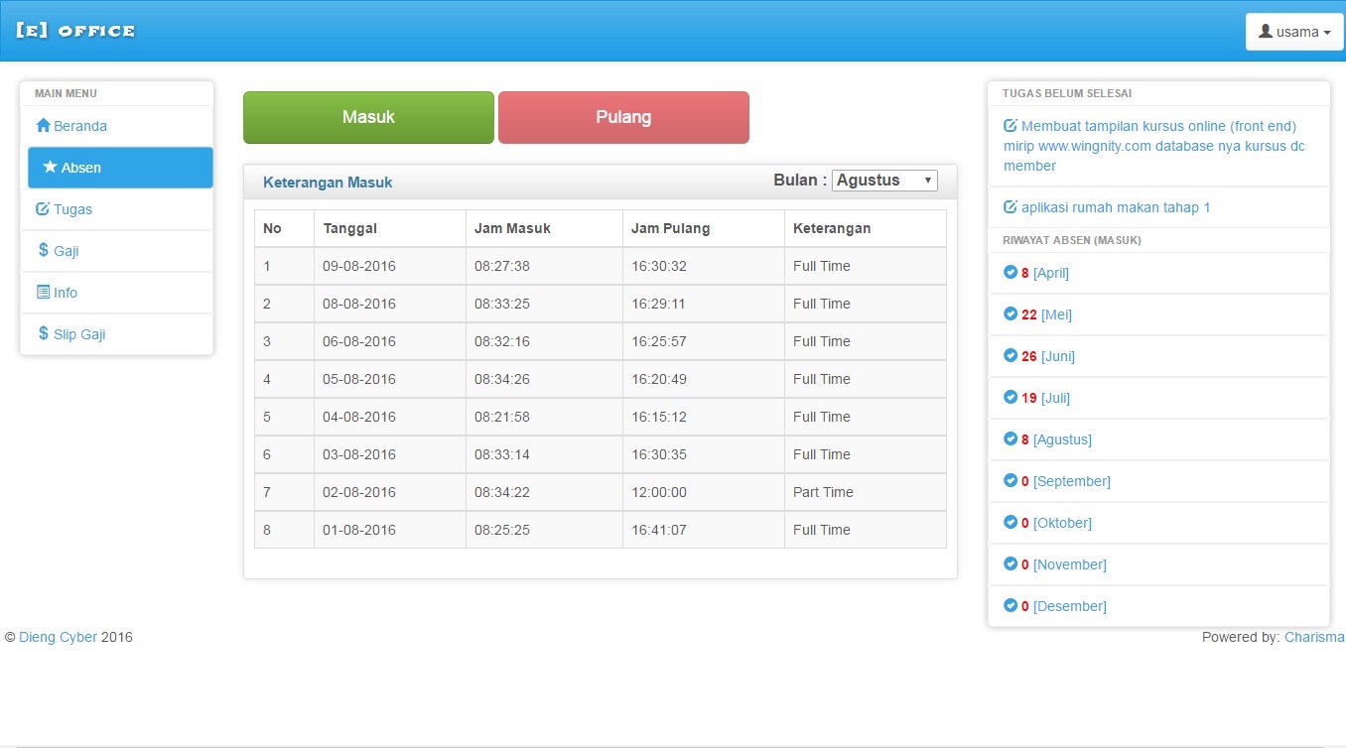Image resolution: width=1346 pixels, height=748 pixels.
Task: Click the Keterangan Masuk panel title
Action: (x=328, y=183)
